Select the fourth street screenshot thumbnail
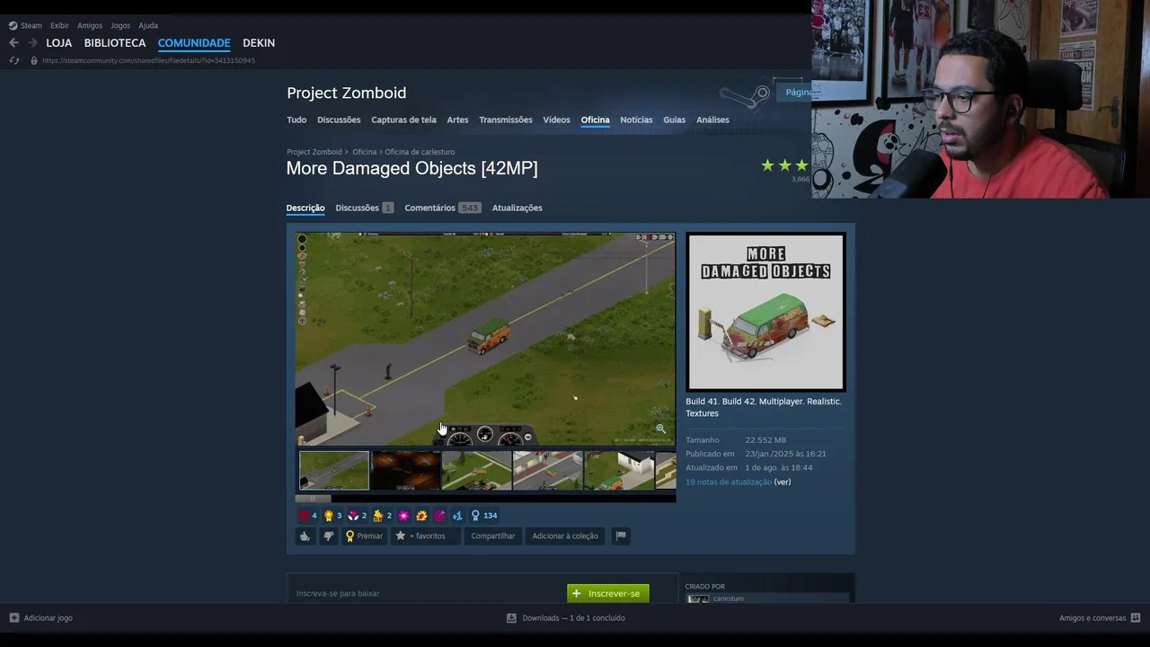The height and width of the screenshot is (647, 1150). point(547,471)
